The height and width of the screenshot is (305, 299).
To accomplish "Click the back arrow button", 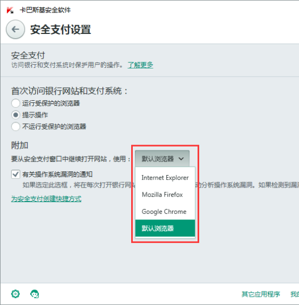I will click(x=16, y=30).
